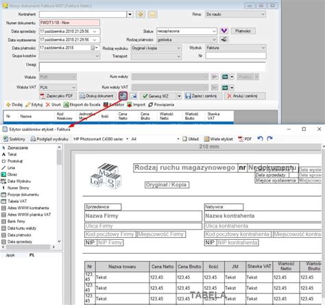This screenshot has width=325, height=305.
Task: Open printer selection dropdown in editor
Action: (x=128, y=139)
